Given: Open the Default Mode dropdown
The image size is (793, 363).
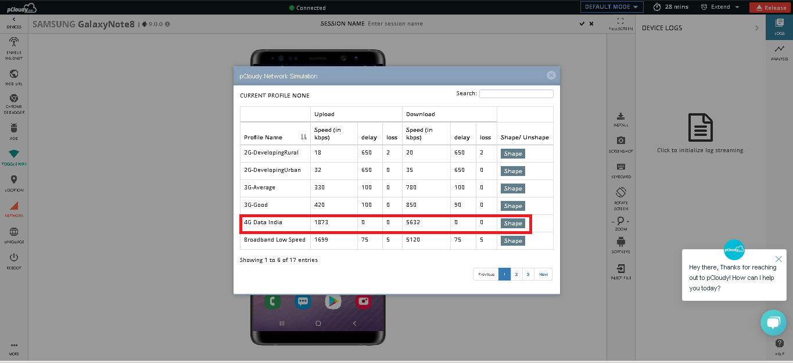Looking at the screenshot, I should click(612, 7).
